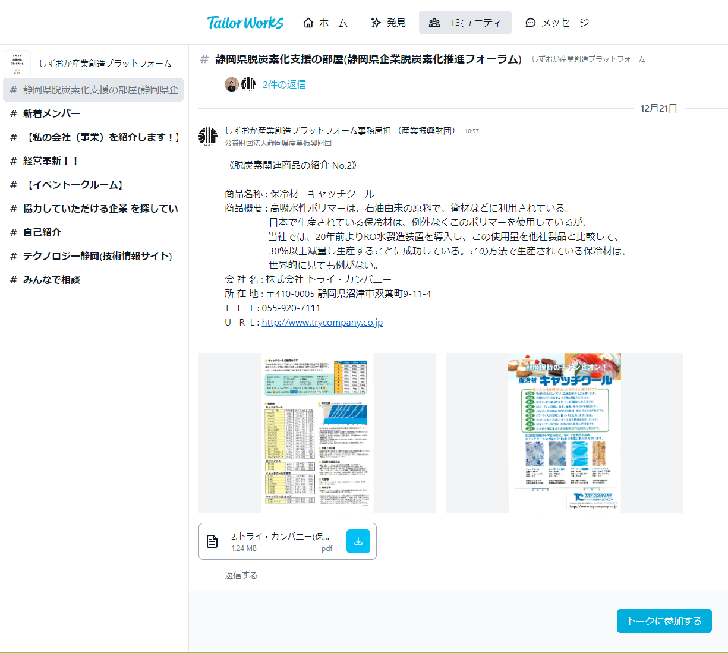The width and height of the screenshot is (728, 653).
Task: Click the トークに参加する button
Action: [664, 621]
